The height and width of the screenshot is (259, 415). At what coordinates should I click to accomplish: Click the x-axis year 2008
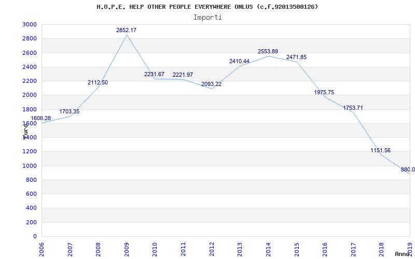tap(98, 249)
